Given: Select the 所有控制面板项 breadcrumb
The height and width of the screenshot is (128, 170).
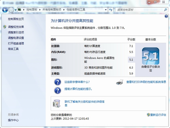Looking at the screenshot, I should tap(52, 10).
